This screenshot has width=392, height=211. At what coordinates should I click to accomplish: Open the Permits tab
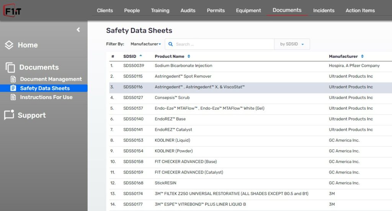coord(216,10)
